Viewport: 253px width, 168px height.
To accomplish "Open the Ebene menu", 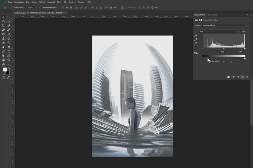I will tap(34, 2).
